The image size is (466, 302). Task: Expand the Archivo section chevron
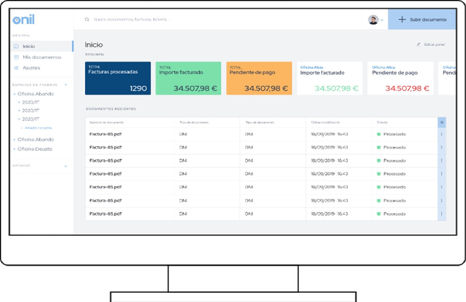[x=66, y=166]
